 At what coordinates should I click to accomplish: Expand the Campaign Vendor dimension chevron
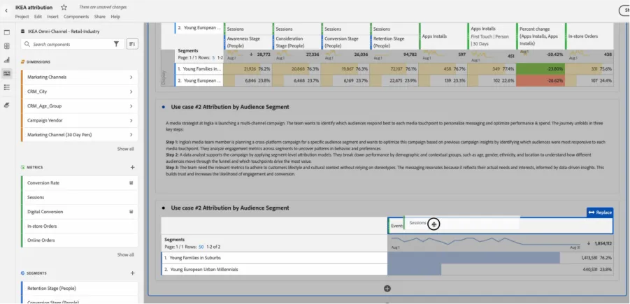click(x=131, y=120)
